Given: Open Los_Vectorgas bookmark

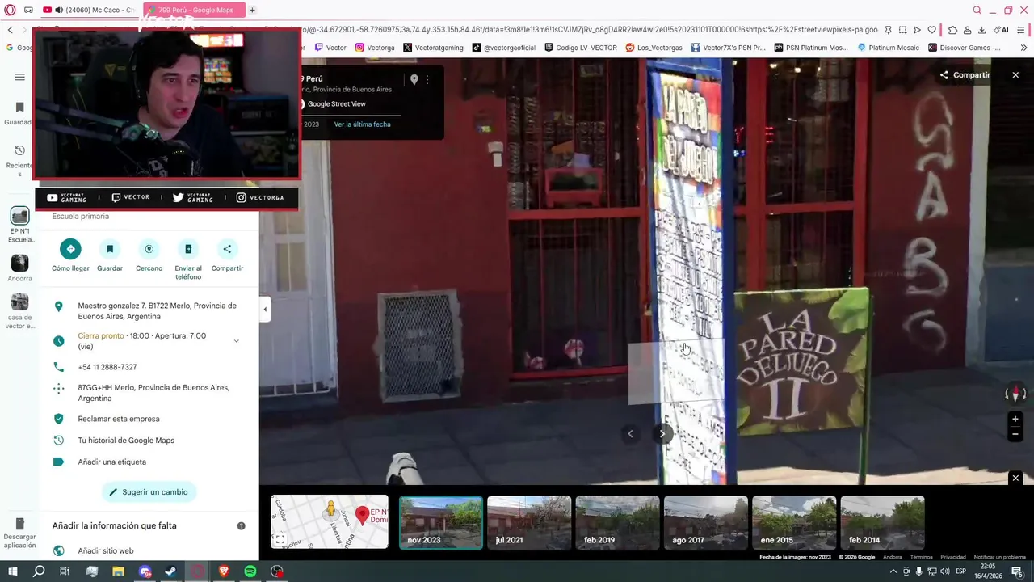Looking at the screenshot, I should coord(654,48).
